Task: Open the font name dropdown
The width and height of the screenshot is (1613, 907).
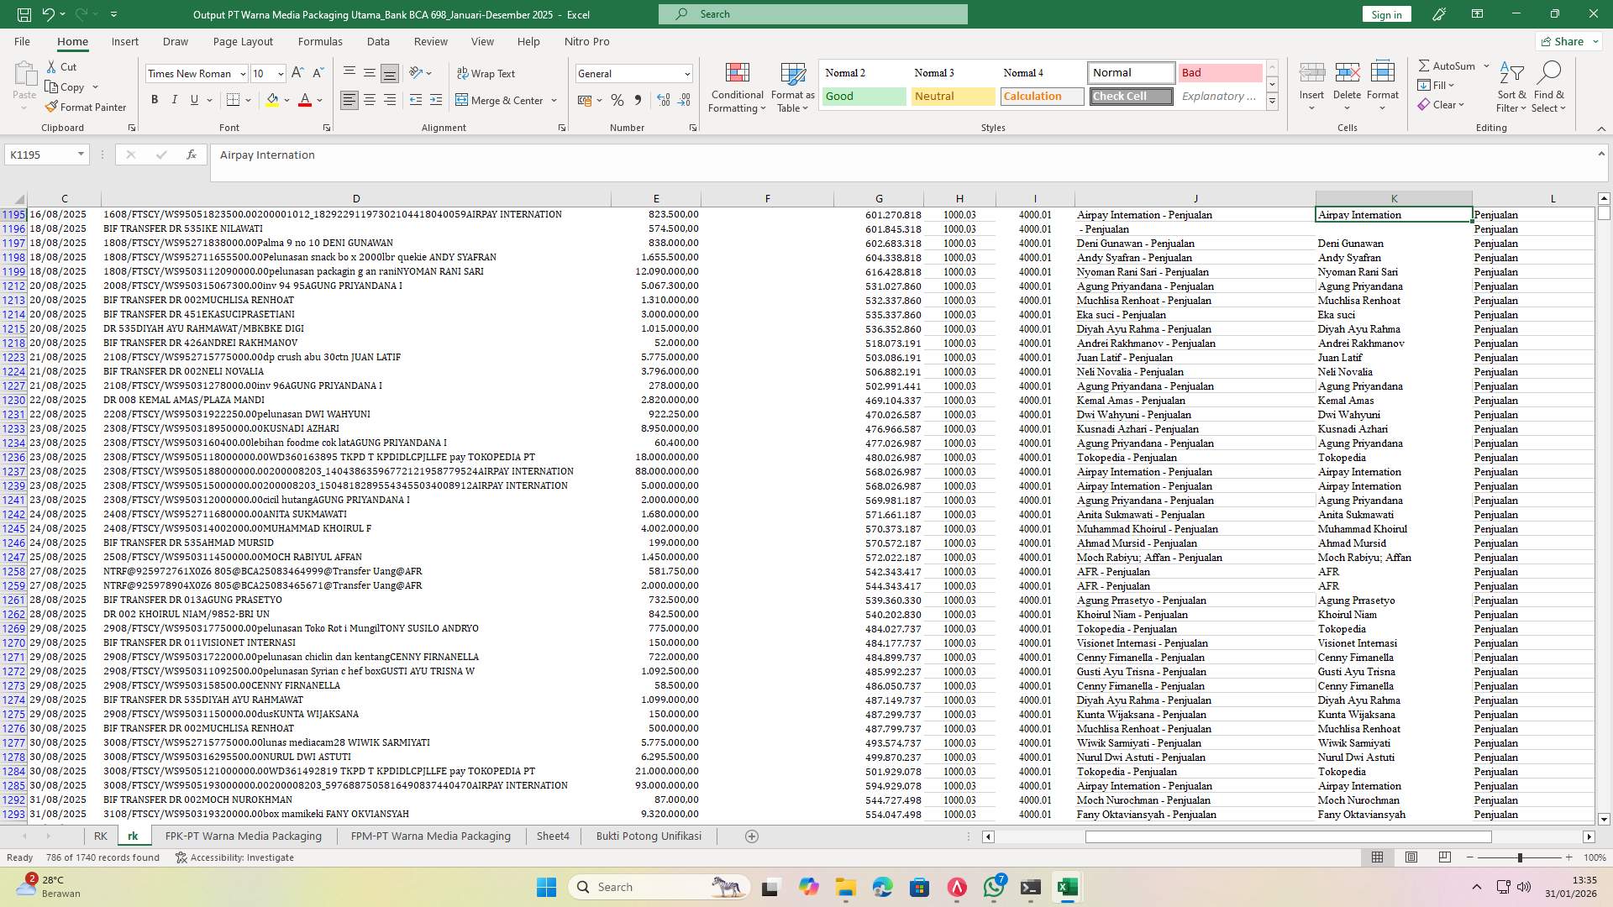Action: click(243, 73)
